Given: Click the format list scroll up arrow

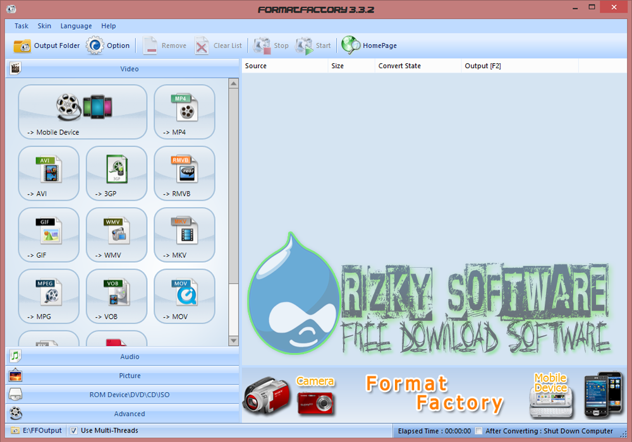Looking at the screenshot, I should point(233,84).
